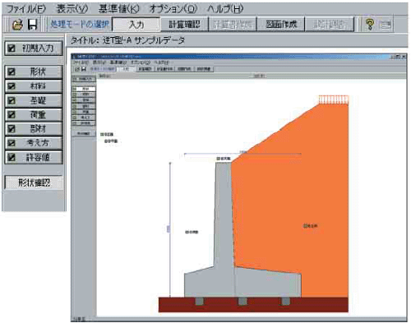Viewport: 411px width, 323px height.
Task: Open the 初期入力 input section
Action: tap(34, 48)
